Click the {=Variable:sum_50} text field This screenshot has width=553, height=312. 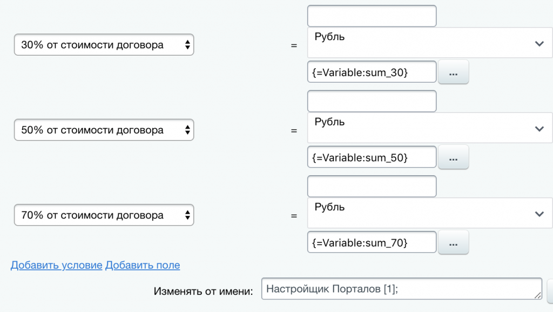click(x=372, y=157)
